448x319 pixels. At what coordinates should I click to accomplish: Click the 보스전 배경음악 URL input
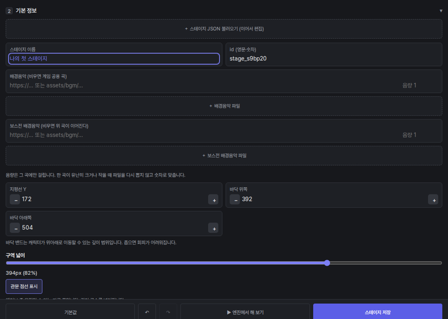[x=204, y=135]
